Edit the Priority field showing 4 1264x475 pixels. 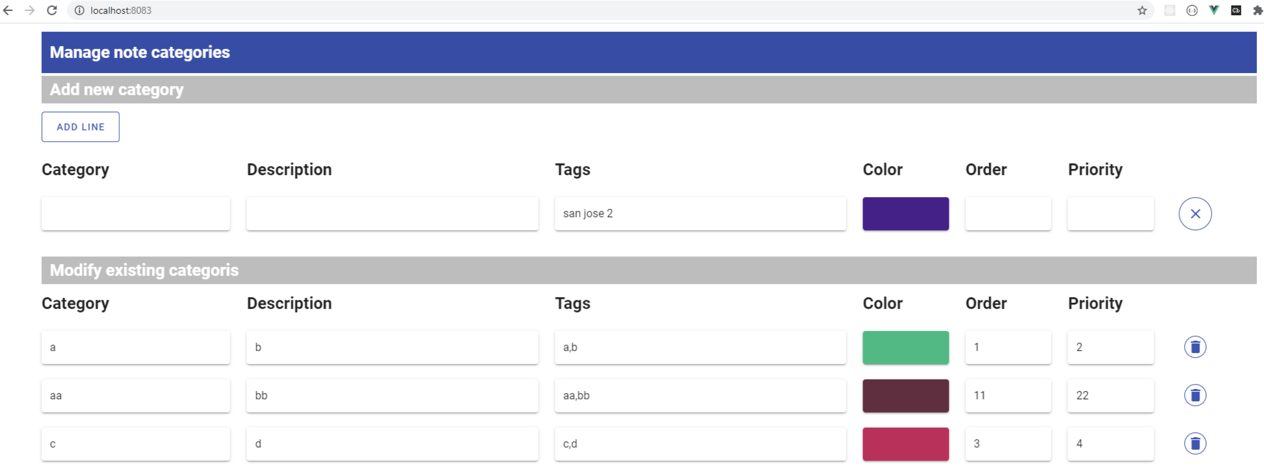pyautogui.click(x=1111, y=444)
